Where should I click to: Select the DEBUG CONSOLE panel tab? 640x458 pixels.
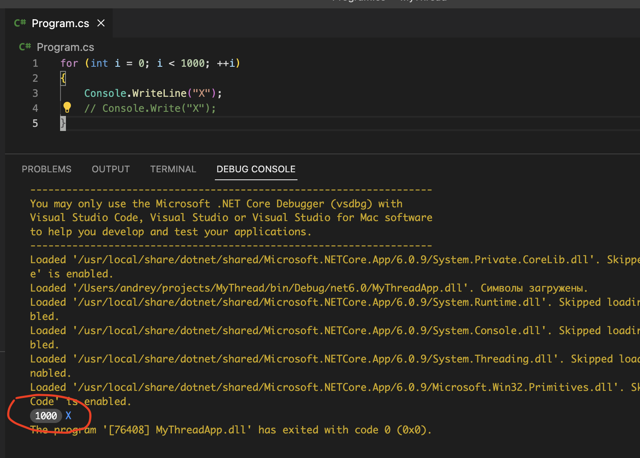tap(256, 169)
